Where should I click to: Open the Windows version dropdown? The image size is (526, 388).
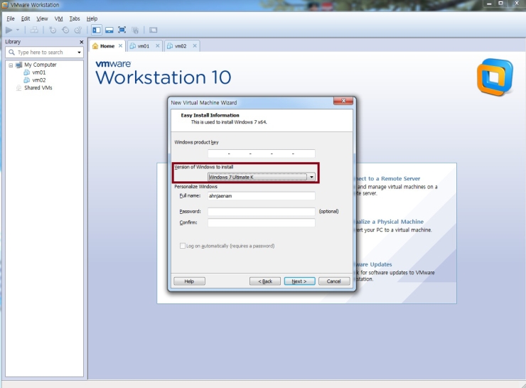coord(311,177)
